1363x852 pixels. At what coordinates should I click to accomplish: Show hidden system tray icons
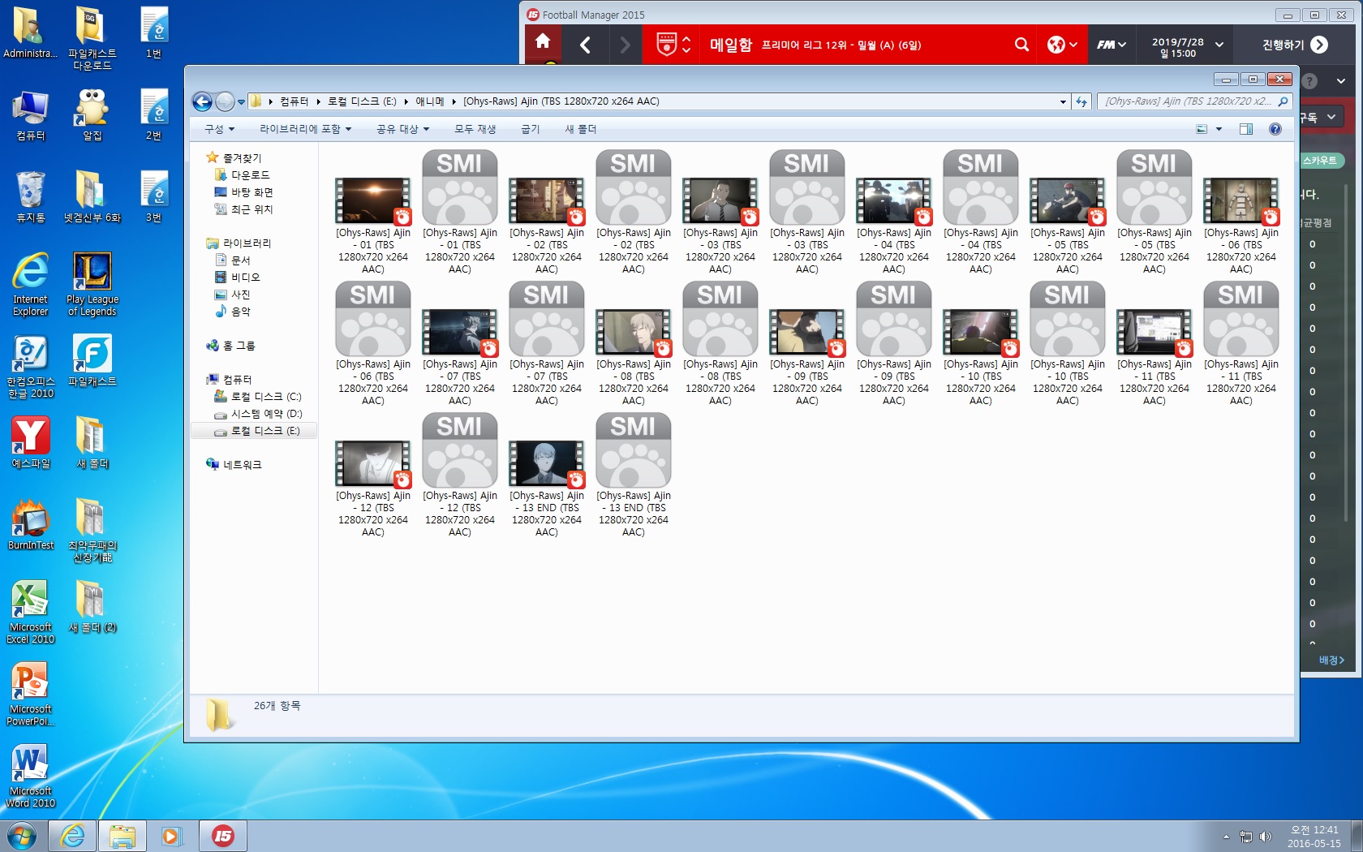[x=1226, y=837]
